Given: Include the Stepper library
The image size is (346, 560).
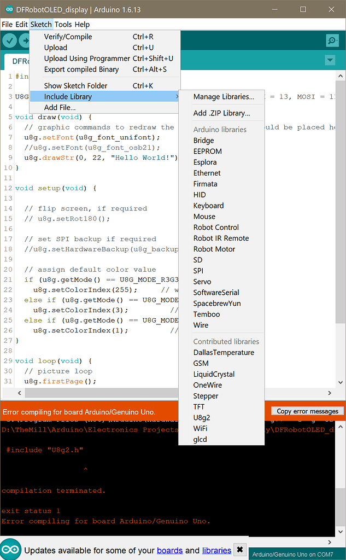Looking at the screenshot, I should (x=221, y=396).
